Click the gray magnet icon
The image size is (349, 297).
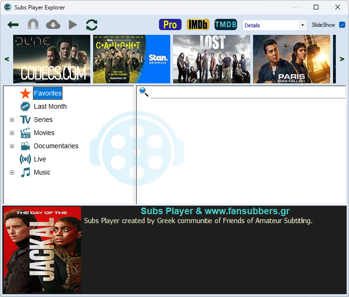[33, 24]
